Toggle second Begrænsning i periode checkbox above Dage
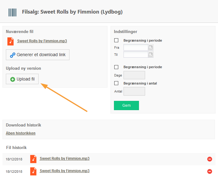This screenshot has height=182, width=218. click(x=116, y=67)
